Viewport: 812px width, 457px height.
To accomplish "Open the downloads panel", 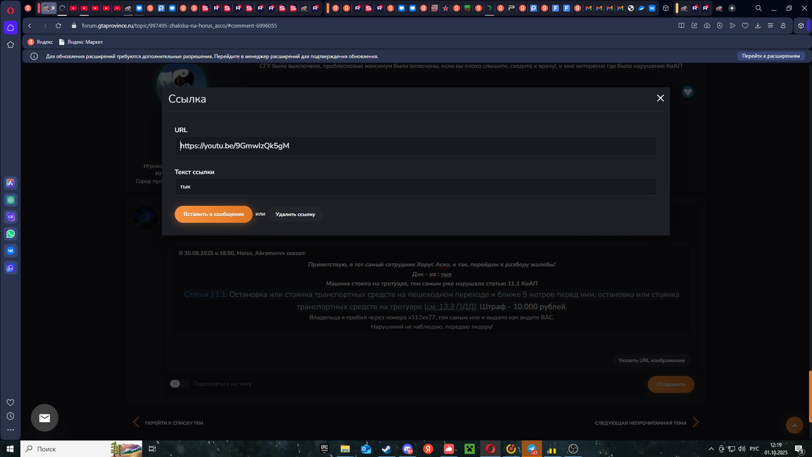I will [x=757, y=25].
